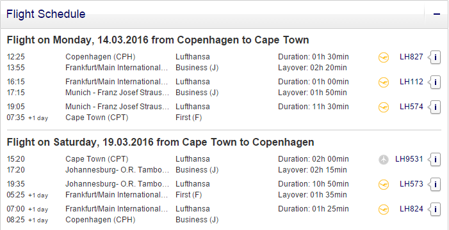Click the Flight Schedule header title
The width and height of the screenshot is (449, 230).
(x=46, y=14)
